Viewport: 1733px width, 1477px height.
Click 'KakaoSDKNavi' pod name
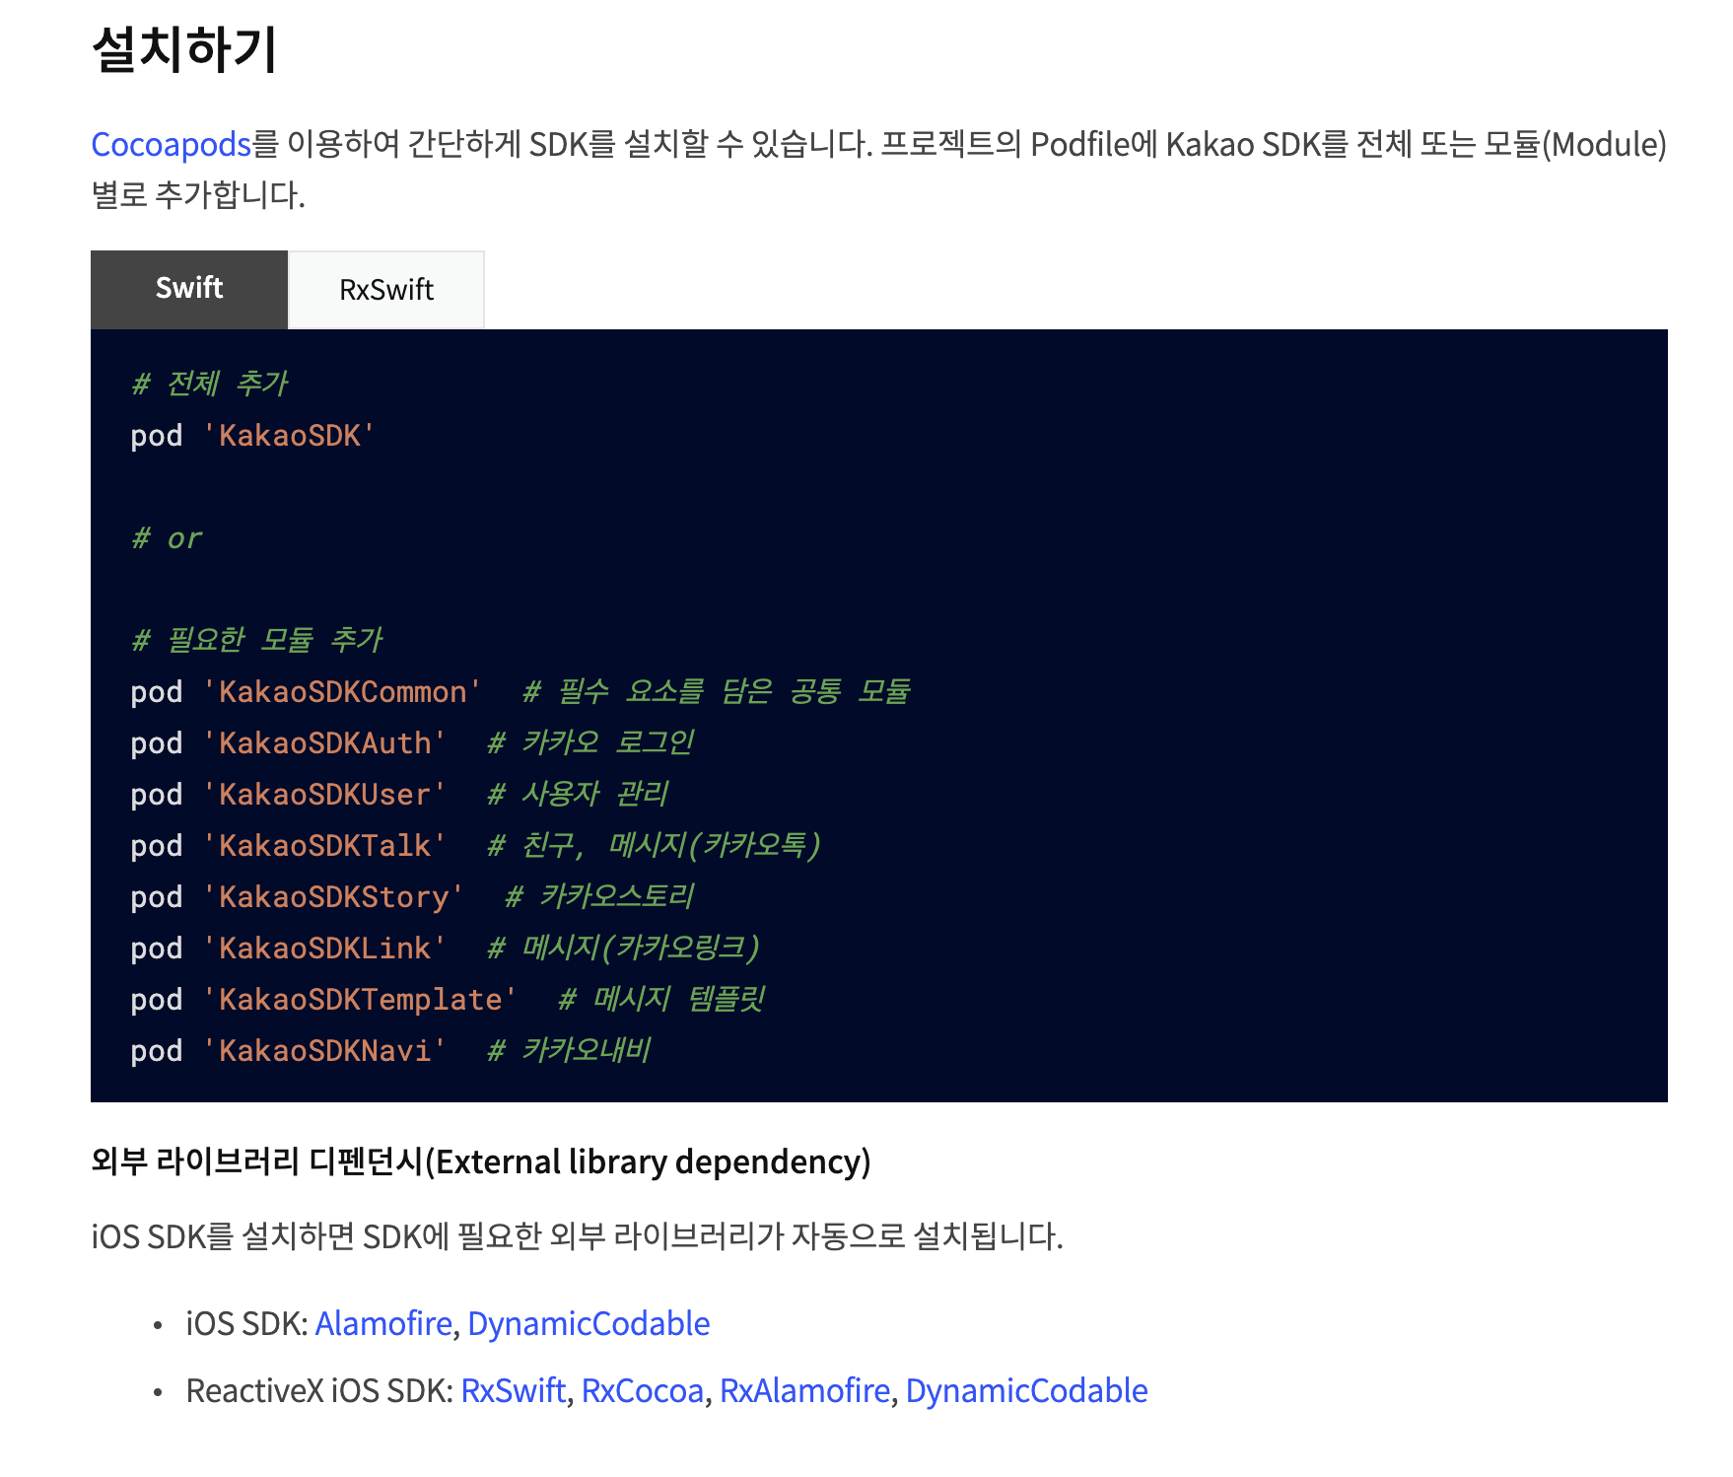click(x=324, y=1051)
